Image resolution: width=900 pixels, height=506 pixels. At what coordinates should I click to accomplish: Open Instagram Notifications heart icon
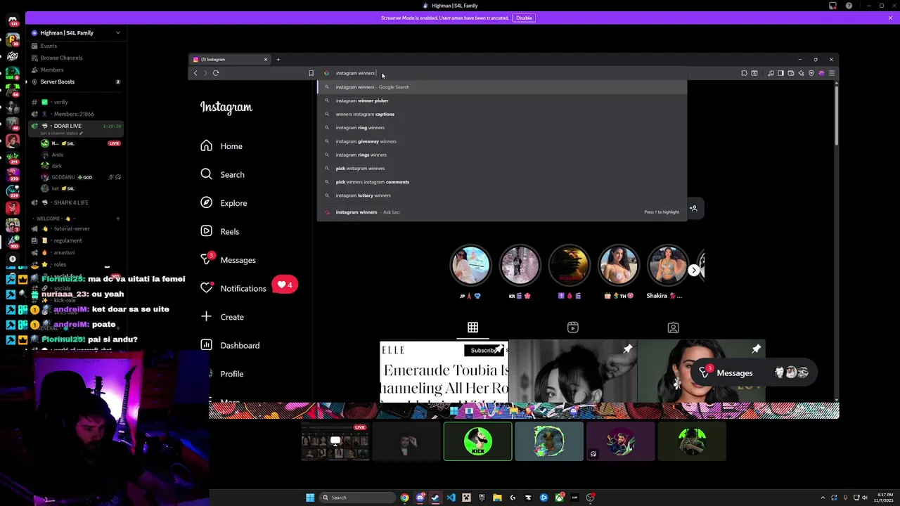206,288
